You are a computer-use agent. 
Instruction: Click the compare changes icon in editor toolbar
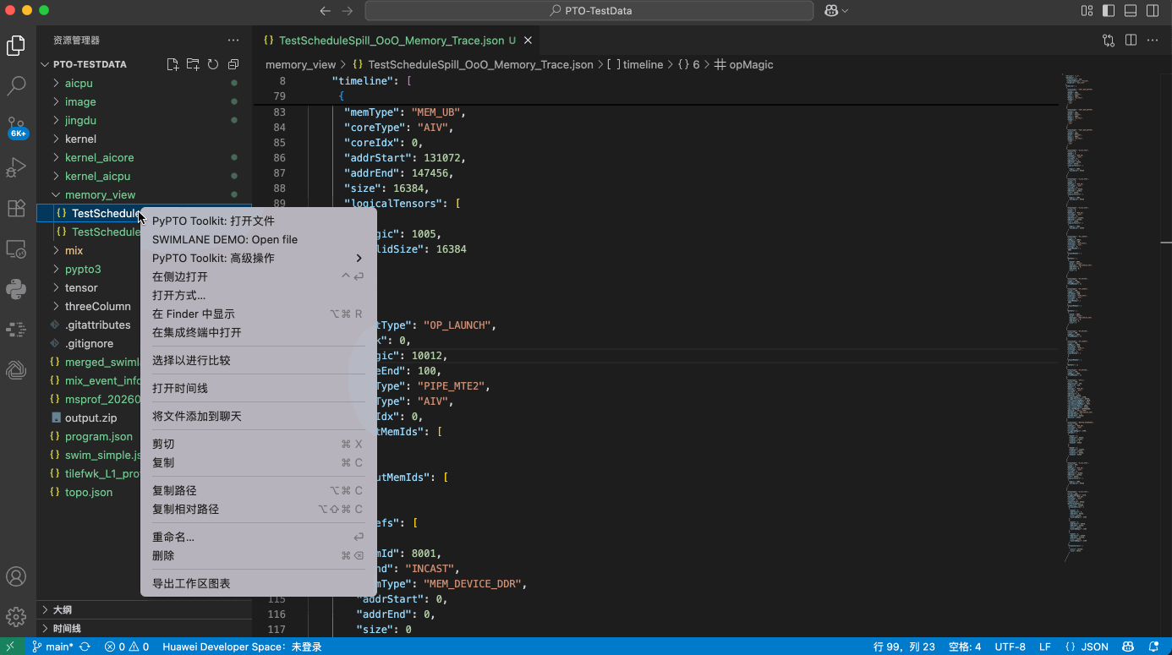pos(1109,40)
